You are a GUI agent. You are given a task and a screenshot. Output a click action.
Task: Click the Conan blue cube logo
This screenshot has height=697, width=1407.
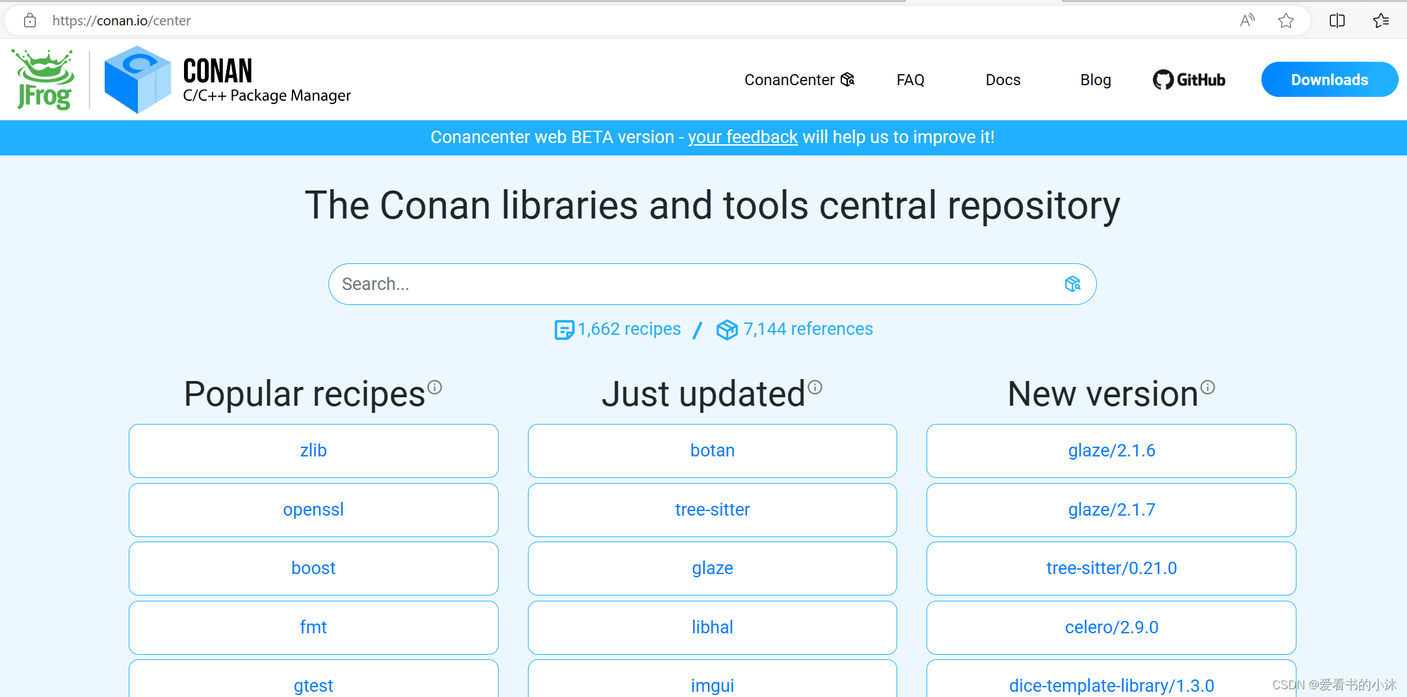click(137, 79)
